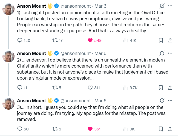Screen dimensions: 178x137
Task: View analytics for the 41K views tweet
Action: coord(126,40)
